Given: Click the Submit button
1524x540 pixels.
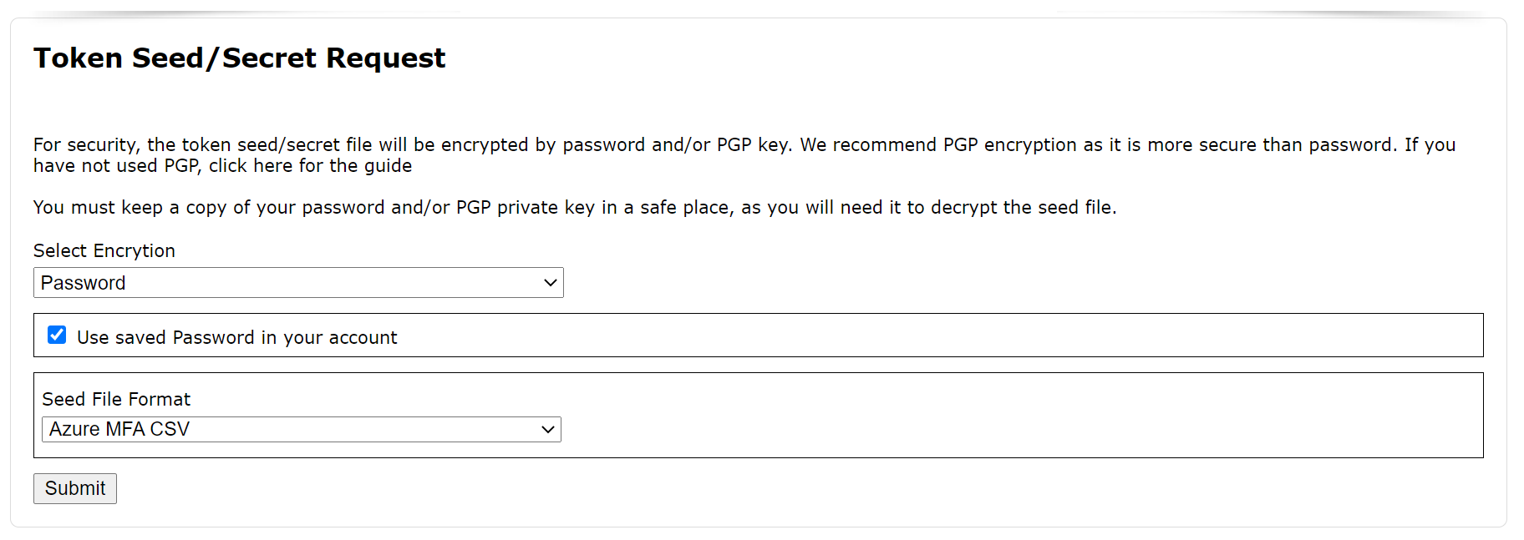Looking at the screenshot, I should [75, 489].
